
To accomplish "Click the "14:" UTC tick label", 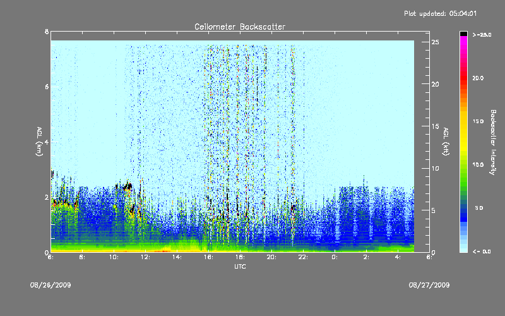I will point(177,257).
